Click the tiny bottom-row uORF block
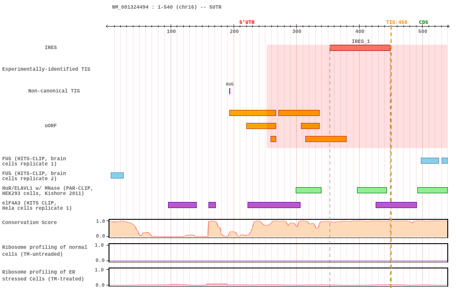Viewport: 456px width, 291px height. click(273, 139)
